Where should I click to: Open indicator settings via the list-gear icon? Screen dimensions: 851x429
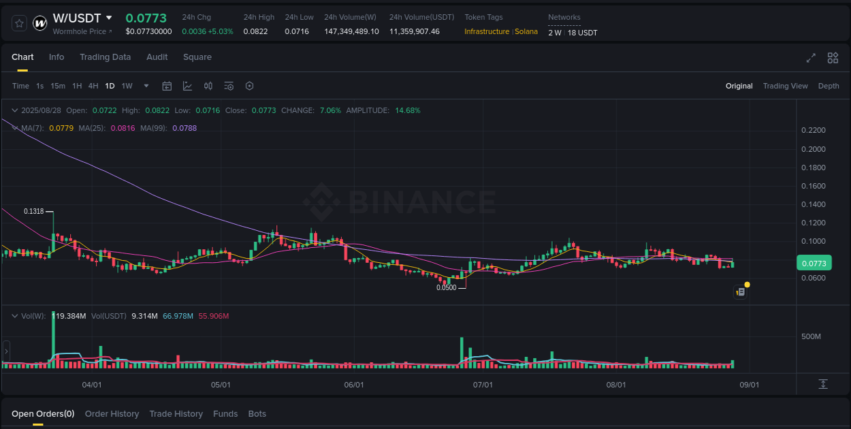pyautogui.click(x=229, y=86)
